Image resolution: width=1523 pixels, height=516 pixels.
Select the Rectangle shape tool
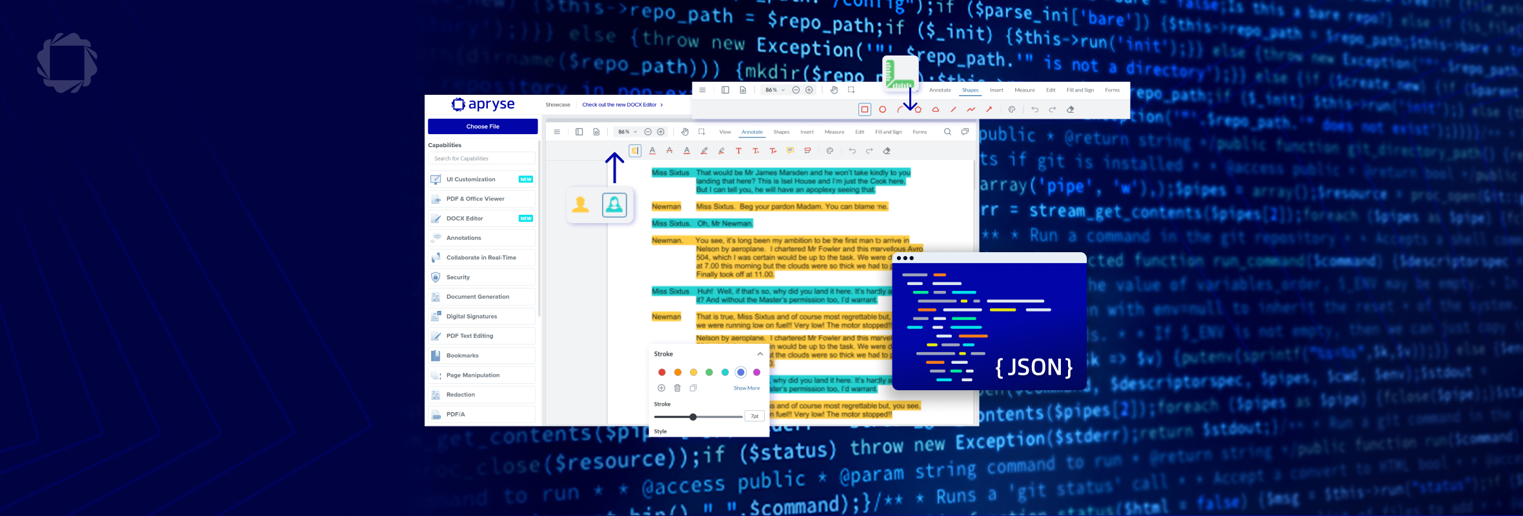pyautogui.click(x=865, y=110)
